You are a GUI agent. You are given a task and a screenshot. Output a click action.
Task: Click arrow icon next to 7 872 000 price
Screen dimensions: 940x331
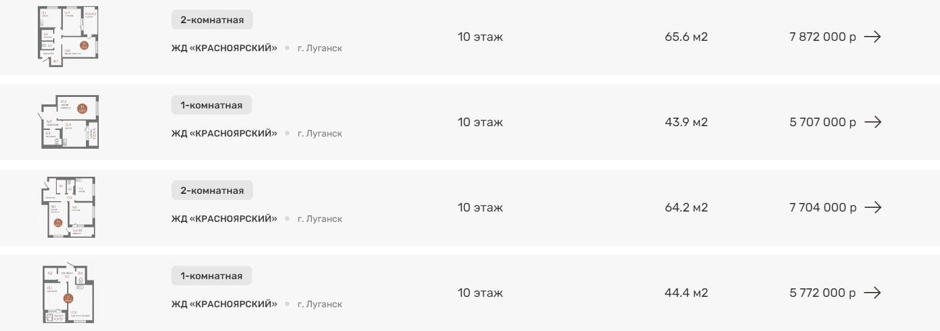point(872,37)
